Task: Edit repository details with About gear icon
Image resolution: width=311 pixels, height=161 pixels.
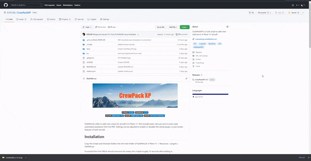Action: (x=227, y=27)
